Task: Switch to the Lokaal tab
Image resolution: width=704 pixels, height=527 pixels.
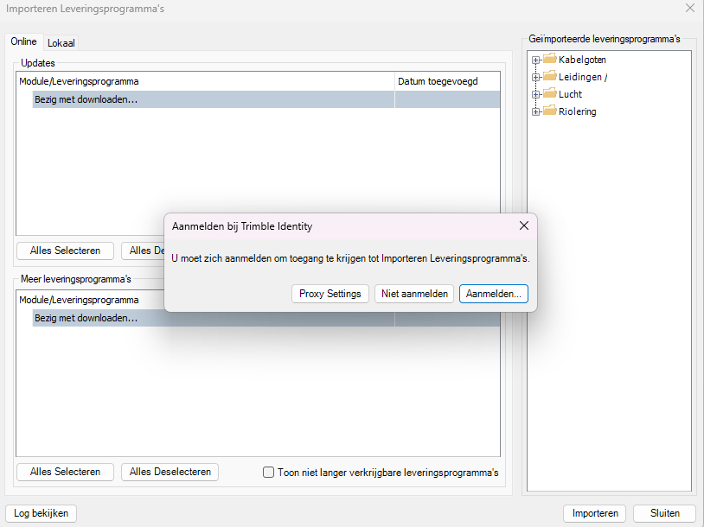Action: click(61, 43)
